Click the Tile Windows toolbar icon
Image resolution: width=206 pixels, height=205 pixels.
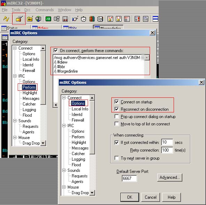156,19
